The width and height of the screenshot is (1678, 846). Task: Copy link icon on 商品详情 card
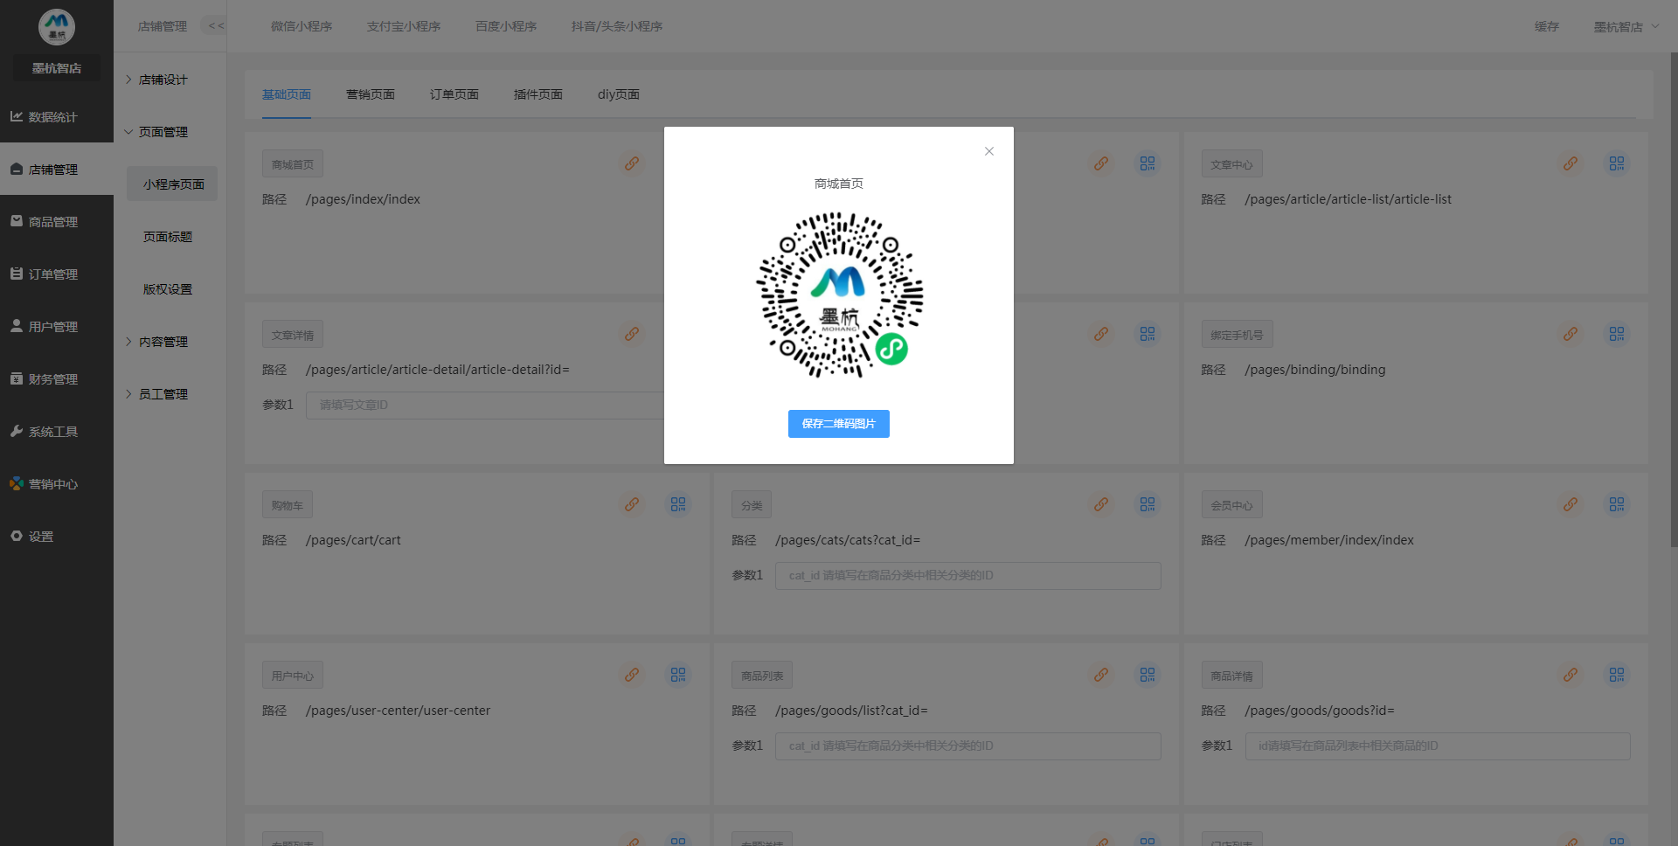(x=1571, y=675)
